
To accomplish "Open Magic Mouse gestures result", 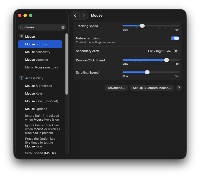I will coord(41,67).
